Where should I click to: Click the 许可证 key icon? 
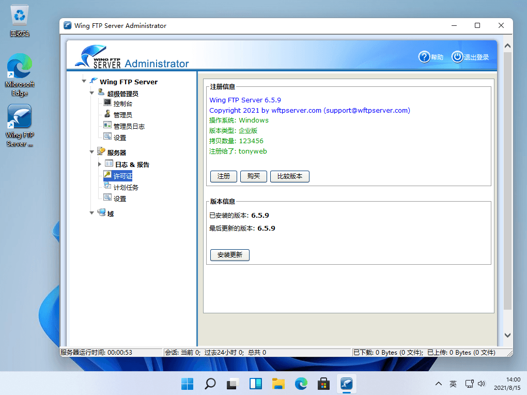[x=107, y=174]
